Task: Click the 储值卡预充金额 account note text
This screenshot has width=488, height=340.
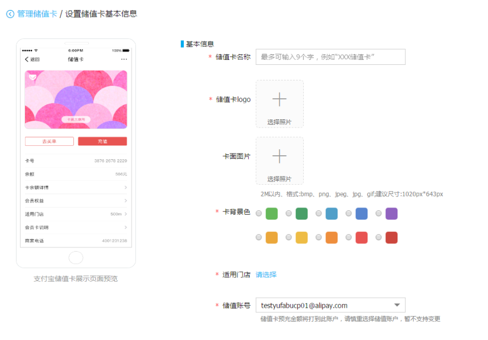Action: tap(350, 319)
